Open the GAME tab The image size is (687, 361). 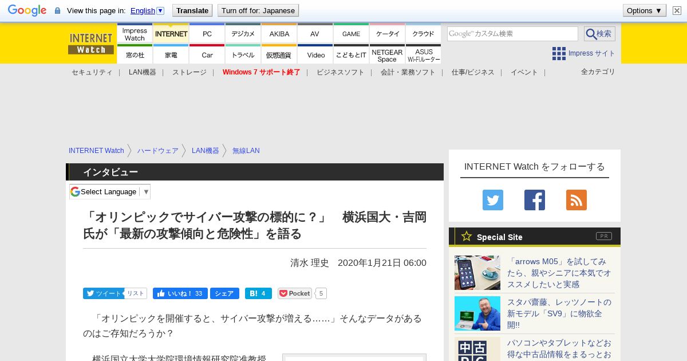(352, 33)
